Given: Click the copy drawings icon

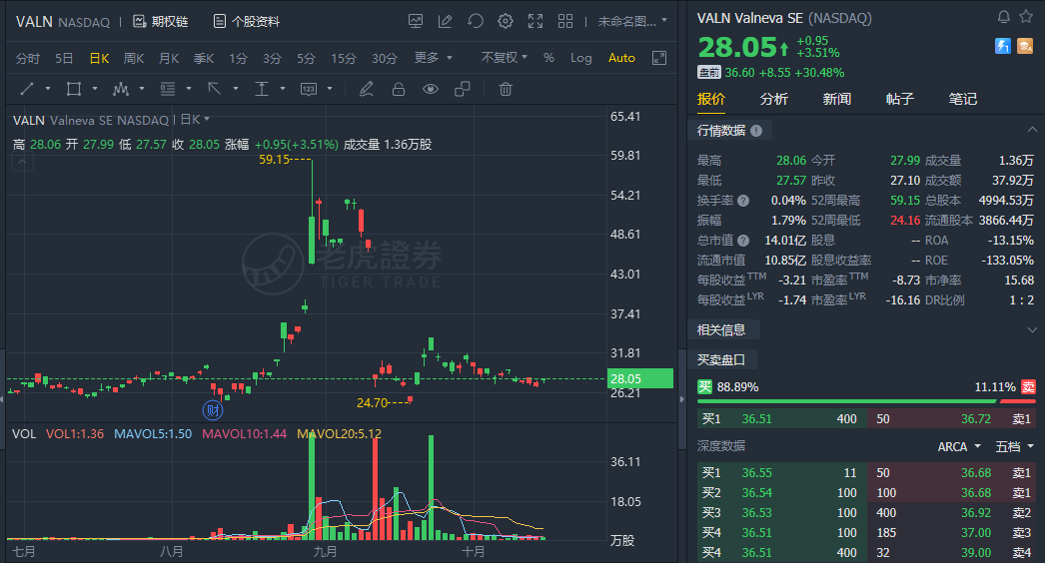Looking at the screenshot, I should 463,89.
